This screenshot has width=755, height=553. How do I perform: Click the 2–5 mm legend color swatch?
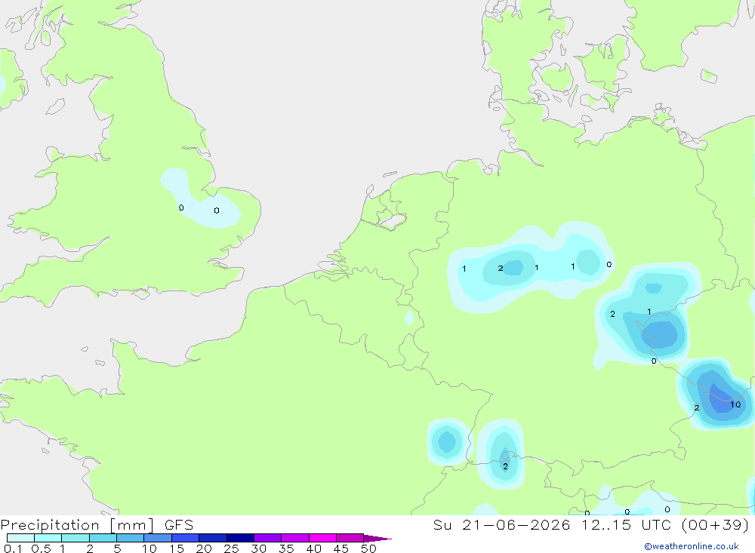coord(103,538)
